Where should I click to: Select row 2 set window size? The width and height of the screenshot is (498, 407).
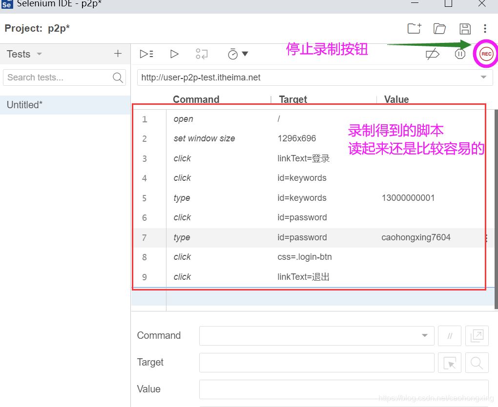tap(313, 138)
